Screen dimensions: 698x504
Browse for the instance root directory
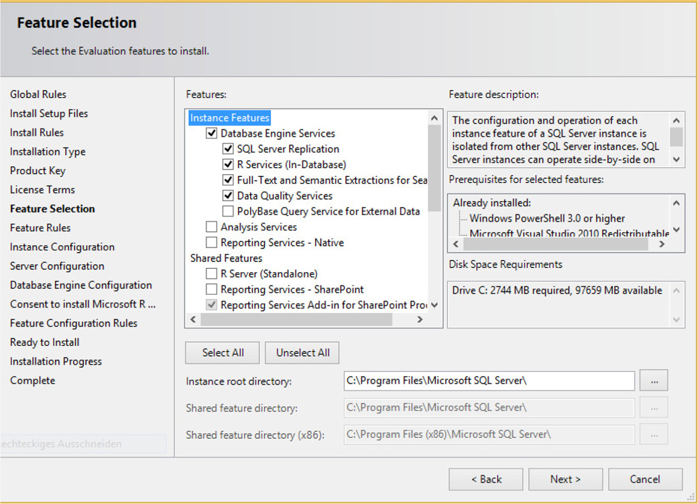pos(654,381)
